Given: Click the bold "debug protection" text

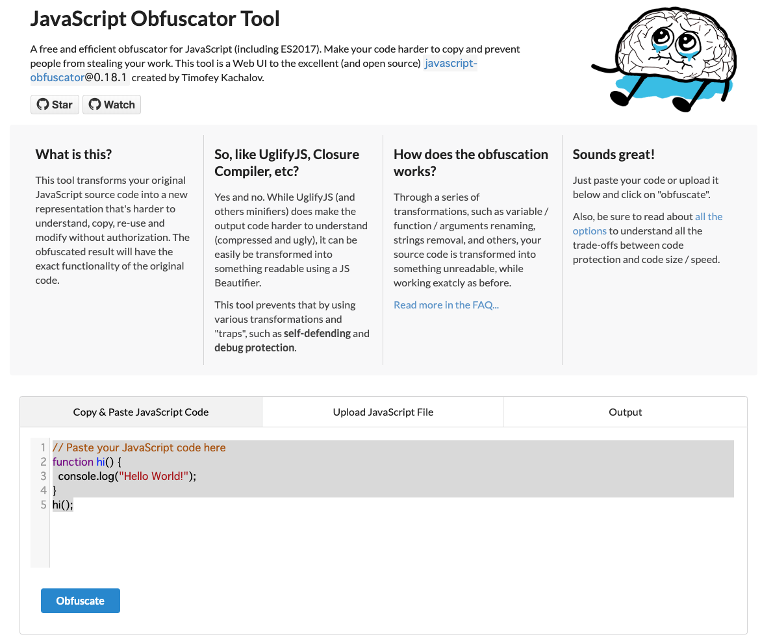Looking at the screenshot, I should [255, 348].
